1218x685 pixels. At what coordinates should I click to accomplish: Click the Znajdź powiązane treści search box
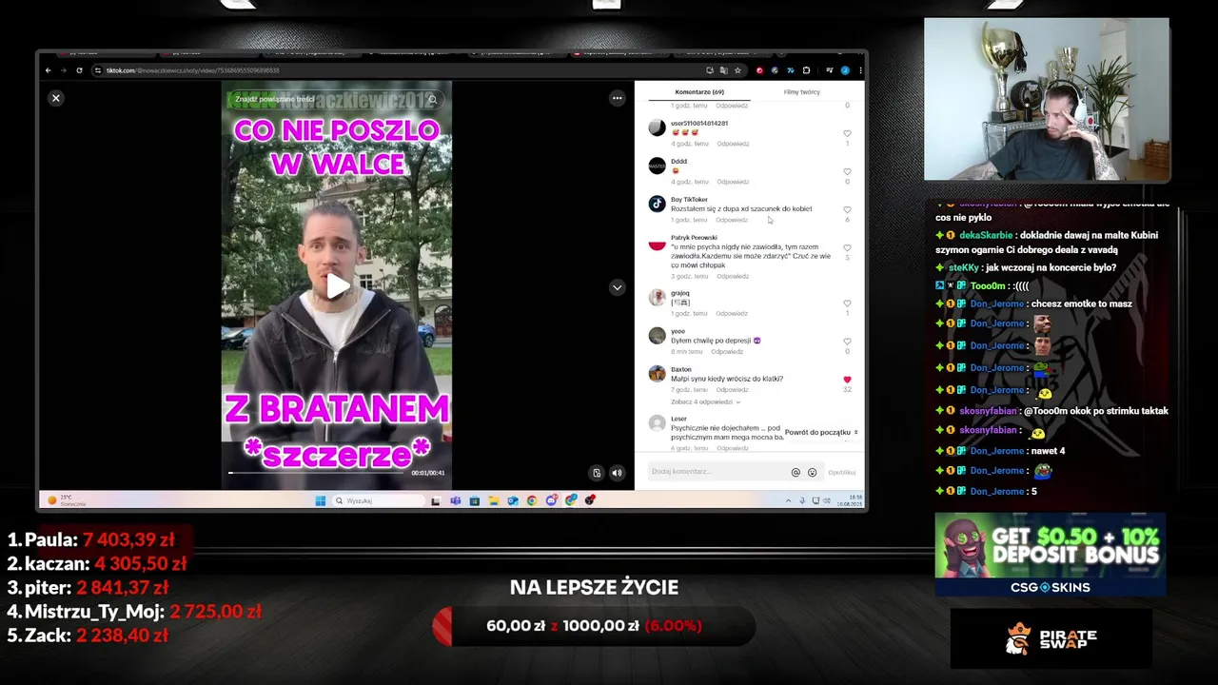tap(337, 99)
